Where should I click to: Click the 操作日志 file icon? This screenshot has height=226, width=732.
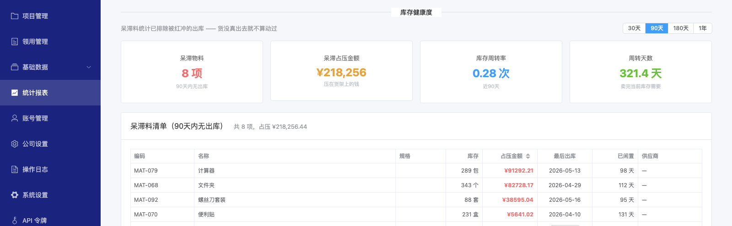tap(15, 169)
